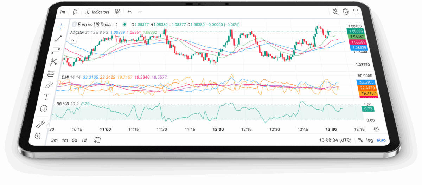The width and height of the screenshot is (422, 185).
Task: Set the date range to 5d
Action: pyautogui.click(x=75, y=140)
